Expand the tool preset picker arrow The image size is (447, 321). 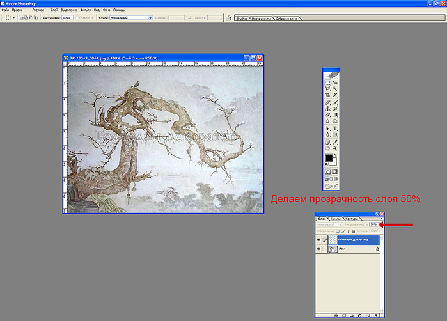point(12,18)
